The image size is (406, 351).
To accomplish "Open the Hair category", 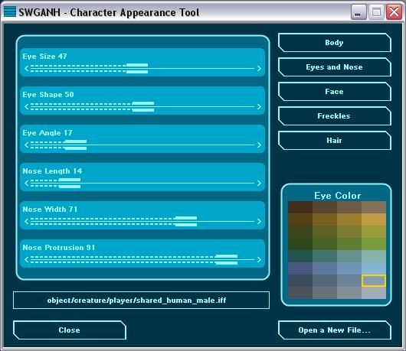I will (334, 141).
